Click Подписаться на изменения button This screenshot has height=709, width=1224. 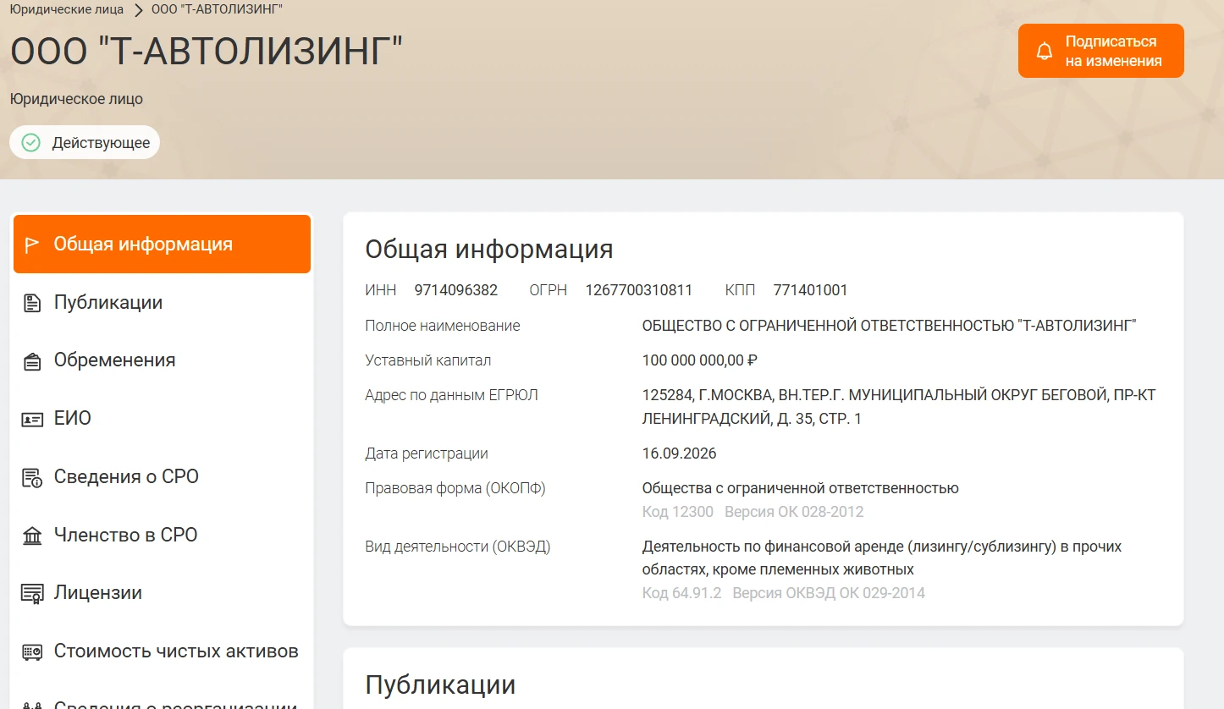(x=1100, y=51)
